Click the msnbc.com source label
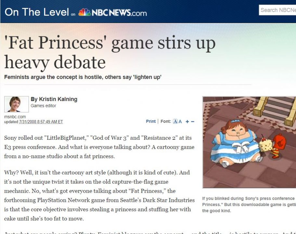This screenshot has width=296, height=234. pos(15,117)
